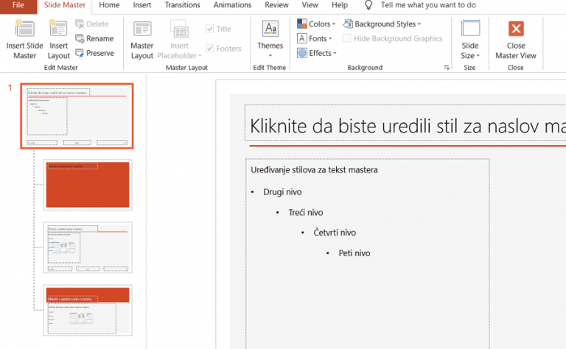This screenshot has width=566, height=349.
Task: Click the 'Peti nivo' bullet text
Action: [354, 253]
